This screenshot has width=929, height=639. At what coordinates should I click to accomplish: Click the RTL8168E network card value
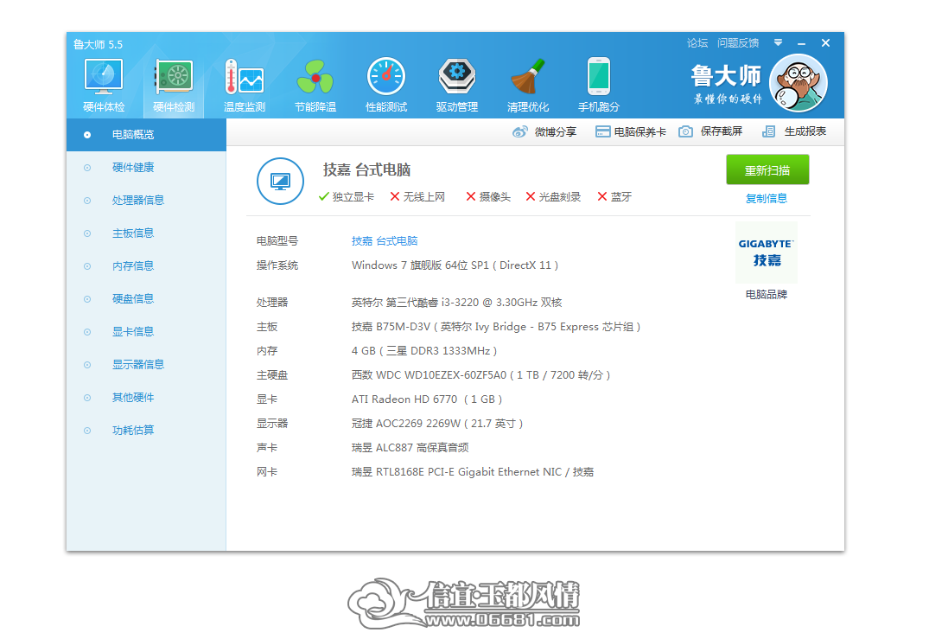click(x=473, y=472)
